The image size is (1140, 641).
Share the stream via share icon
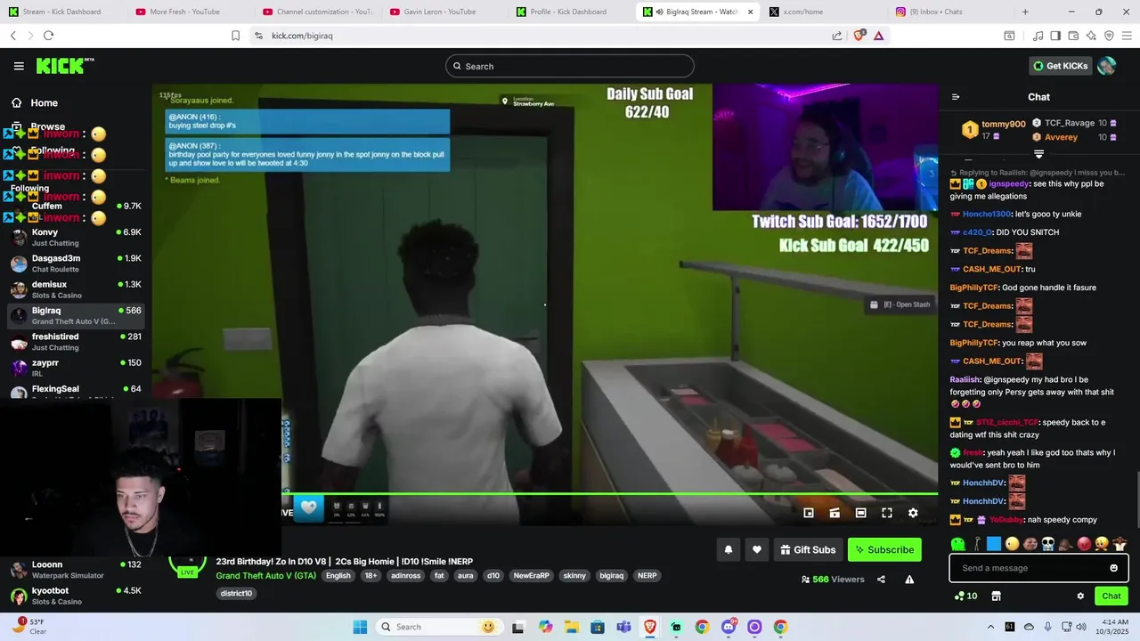coord(881,580)
